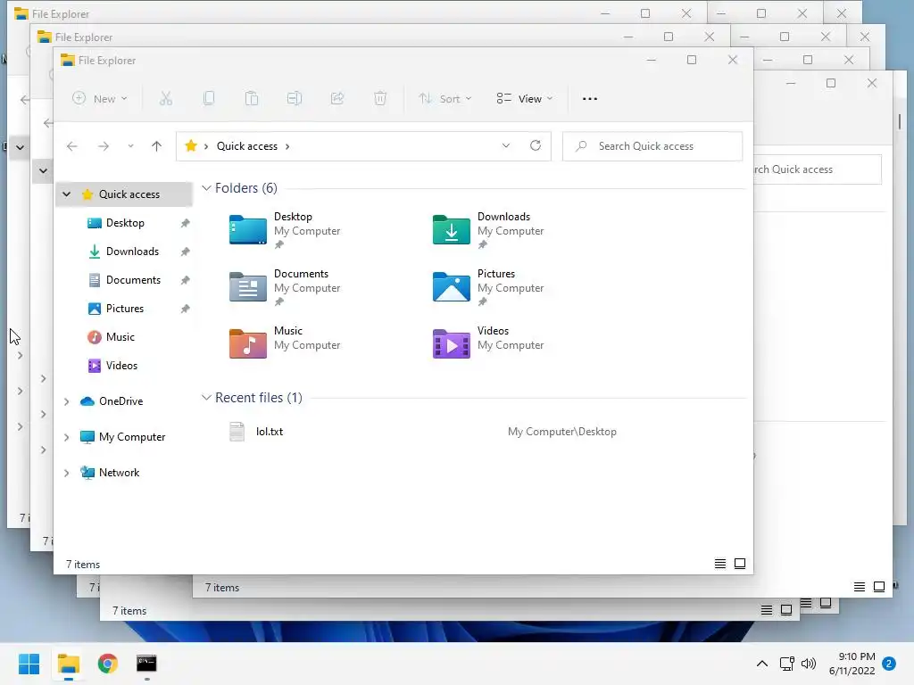914x685 pixels.
Task: Open the clock showing 9:10 PM
Action: pyautogui.click(x=852, y=664)
